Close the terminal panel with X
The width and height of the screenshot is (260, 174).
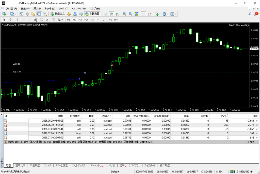click(2, 115)
